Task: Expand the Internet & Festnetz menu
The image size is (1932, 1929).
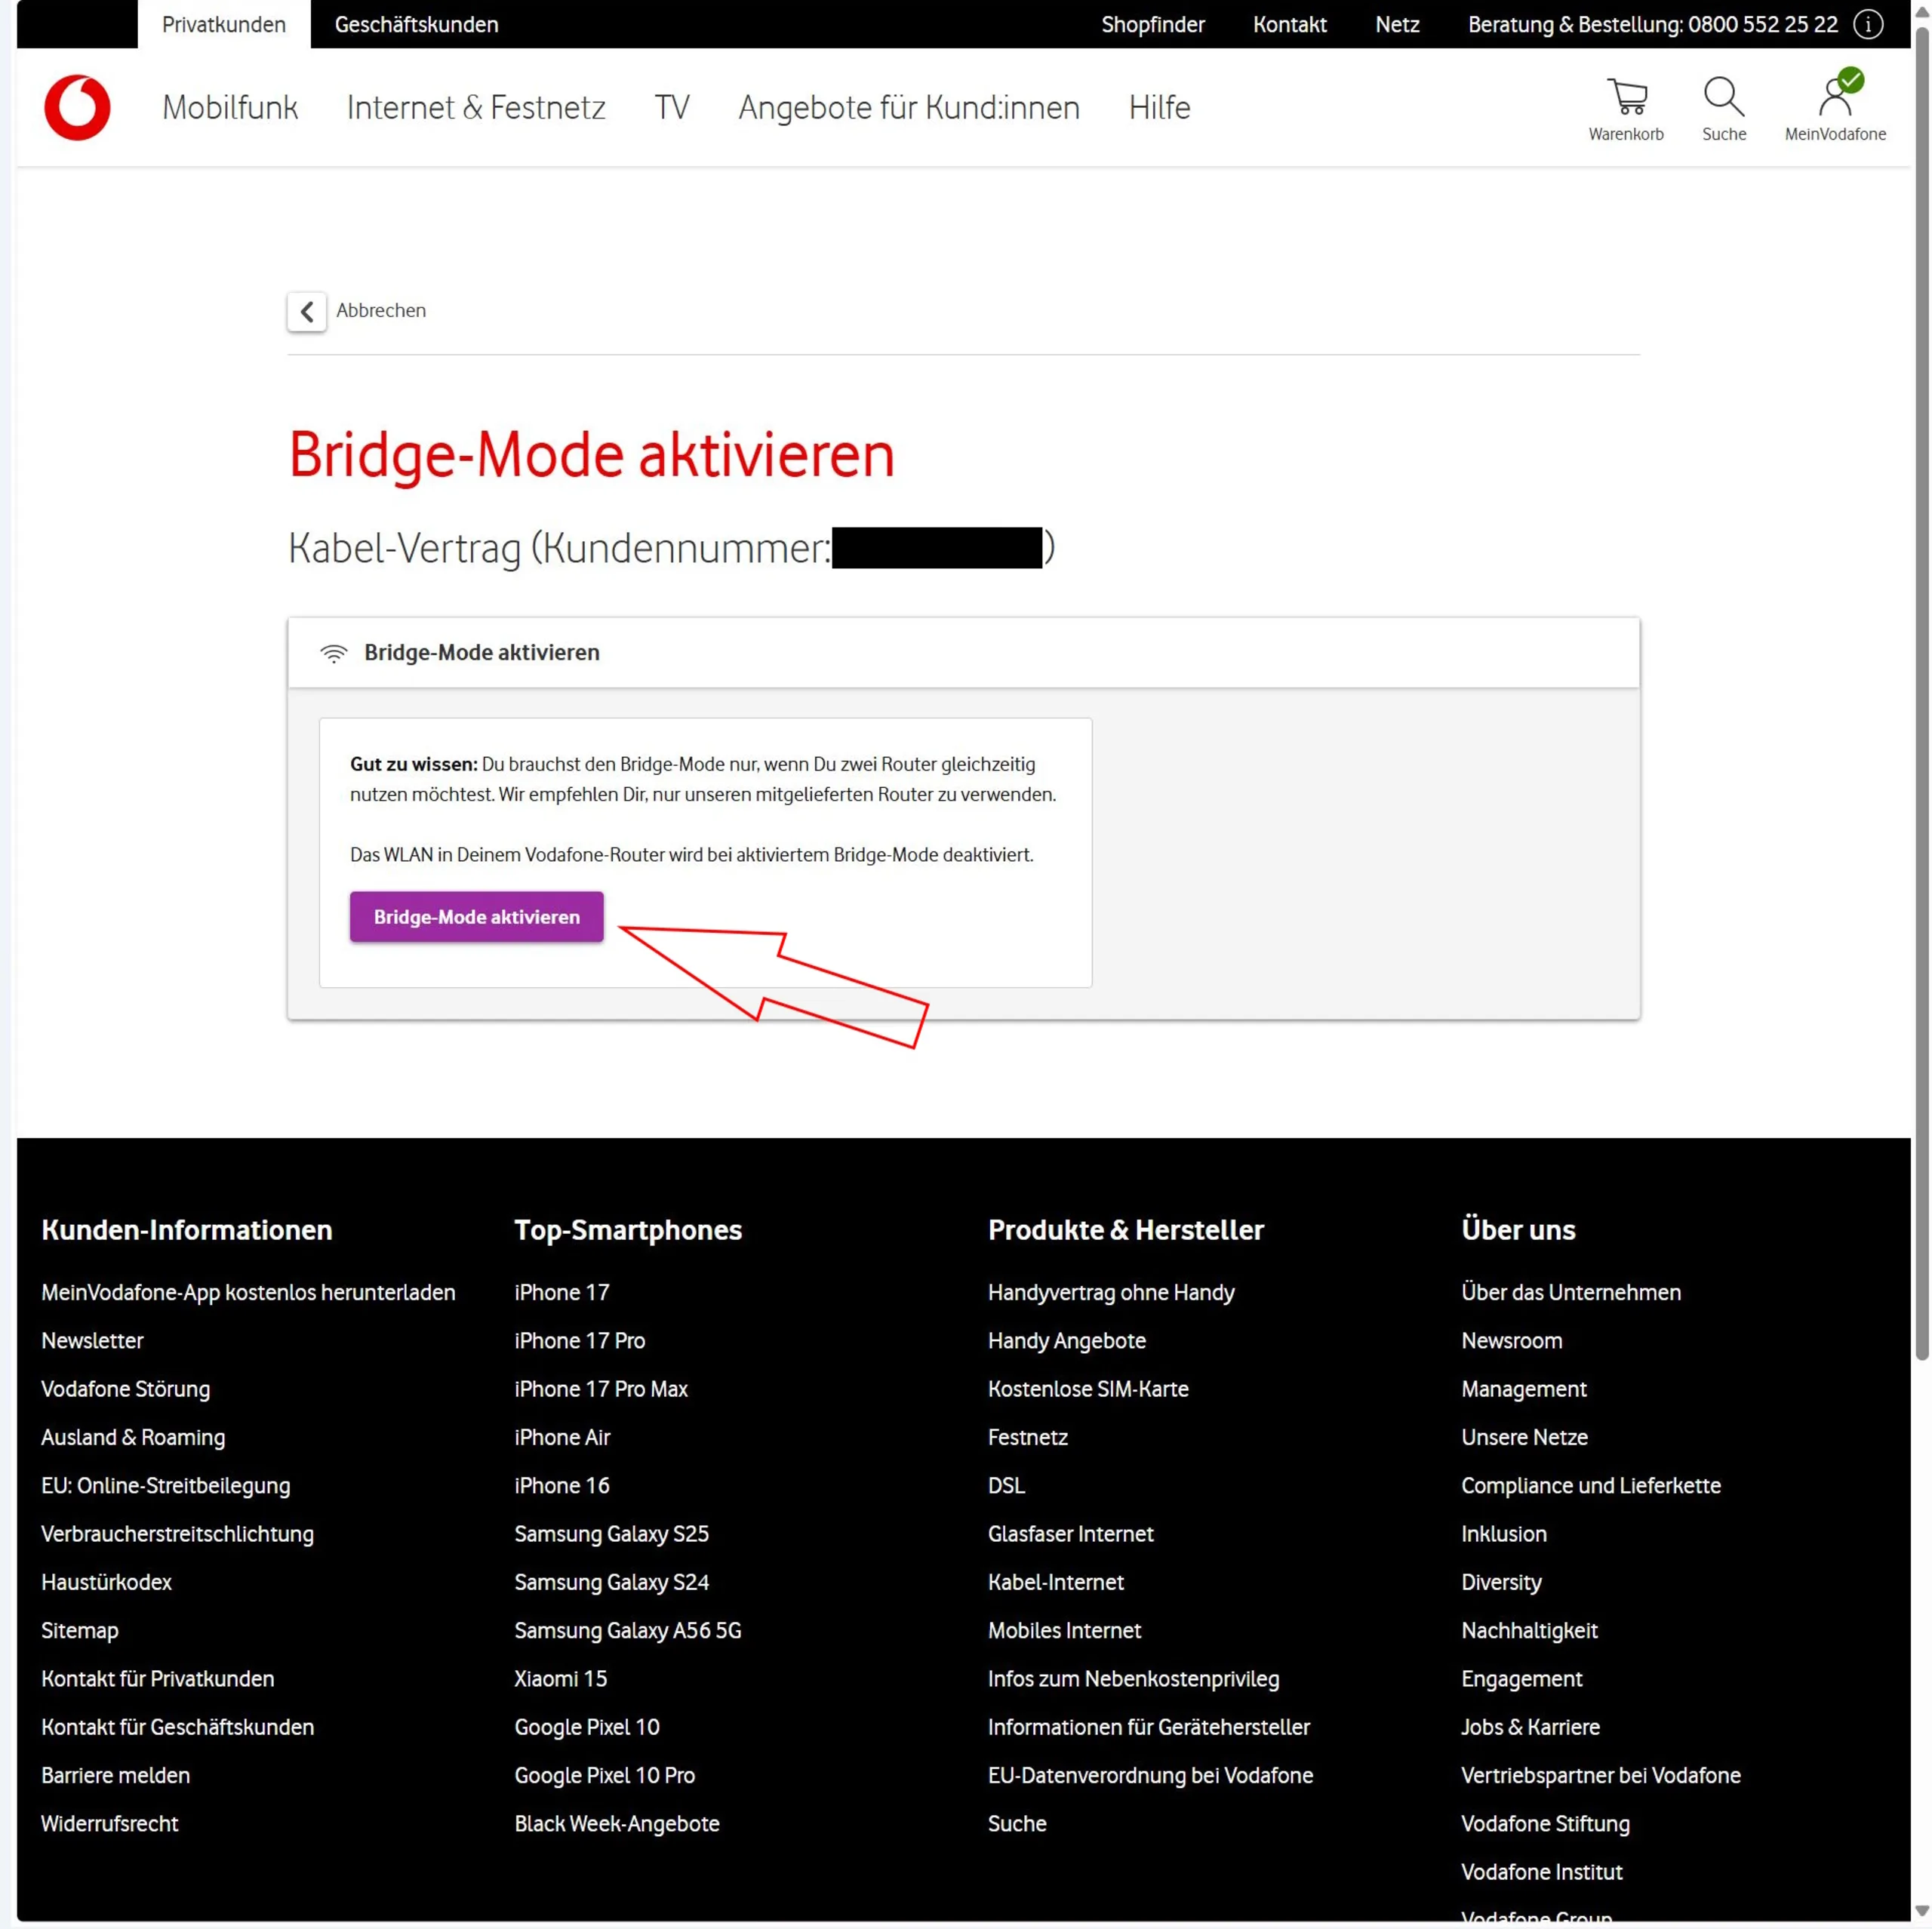Action: [x=476, y=107]
